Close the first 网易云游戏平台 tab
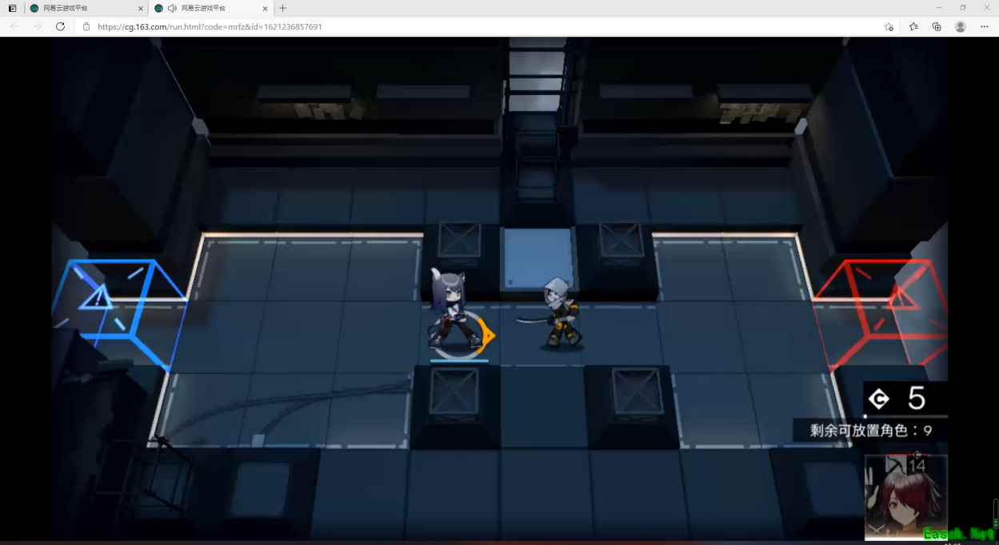999x545 pixels. pos(141,8)
